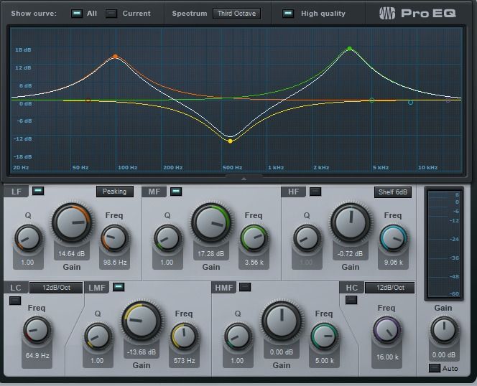Click the LMF Gain knob
Image resolution: width=477 pixels, height=386 pixels.
click(142, 321)
